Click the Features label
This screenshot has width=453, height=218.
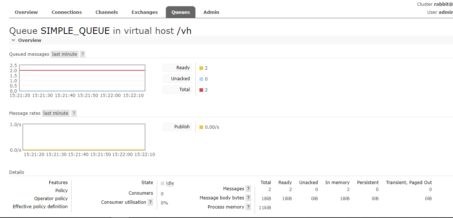pos(58,183)
